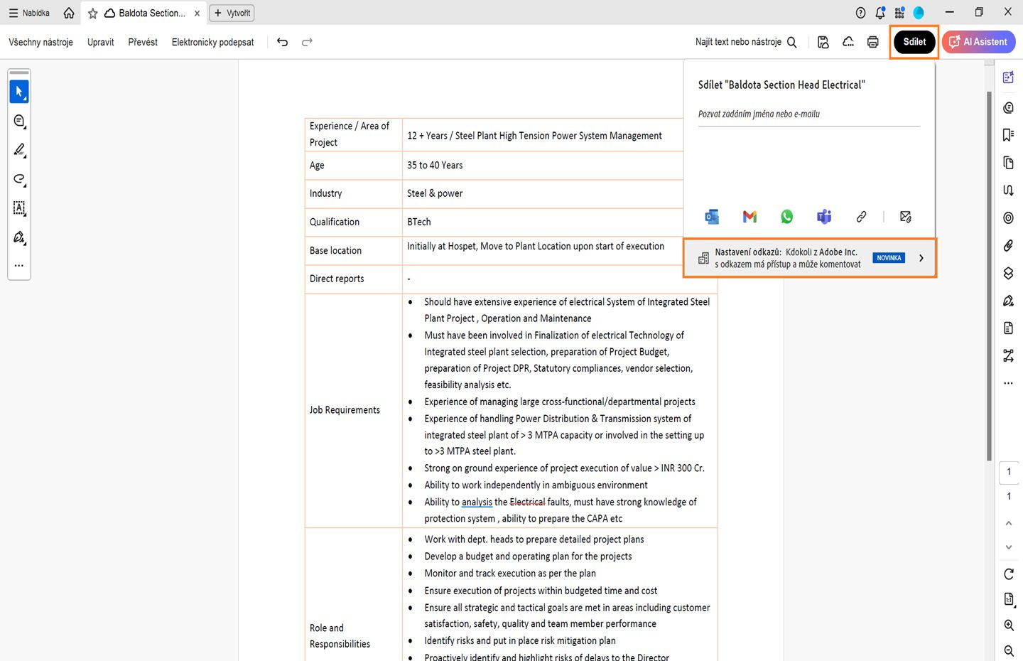
Task: Select the highlighter pen tool
Action: [x=19, y=150]
